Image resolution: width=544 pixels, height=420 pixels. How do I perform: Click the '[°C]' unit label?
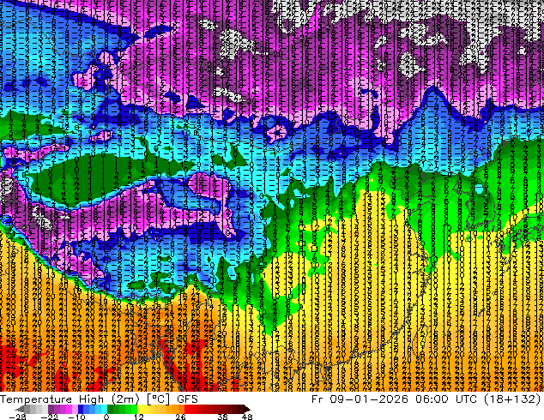[158, 399]
